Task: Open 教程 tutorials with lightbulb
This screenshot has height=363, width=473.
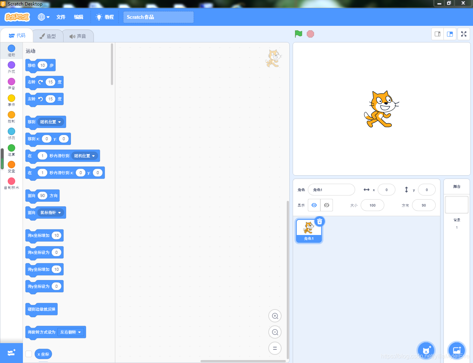Action: click(x=105, y=17)
